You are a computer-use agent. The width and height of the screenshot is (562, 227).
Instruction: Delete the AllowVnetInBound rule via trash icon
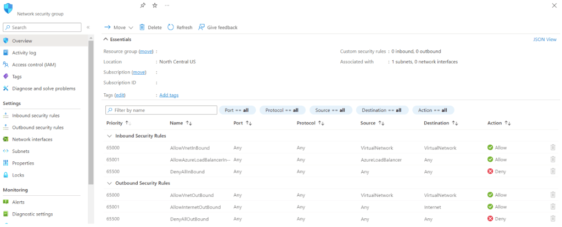coord(553,147)
